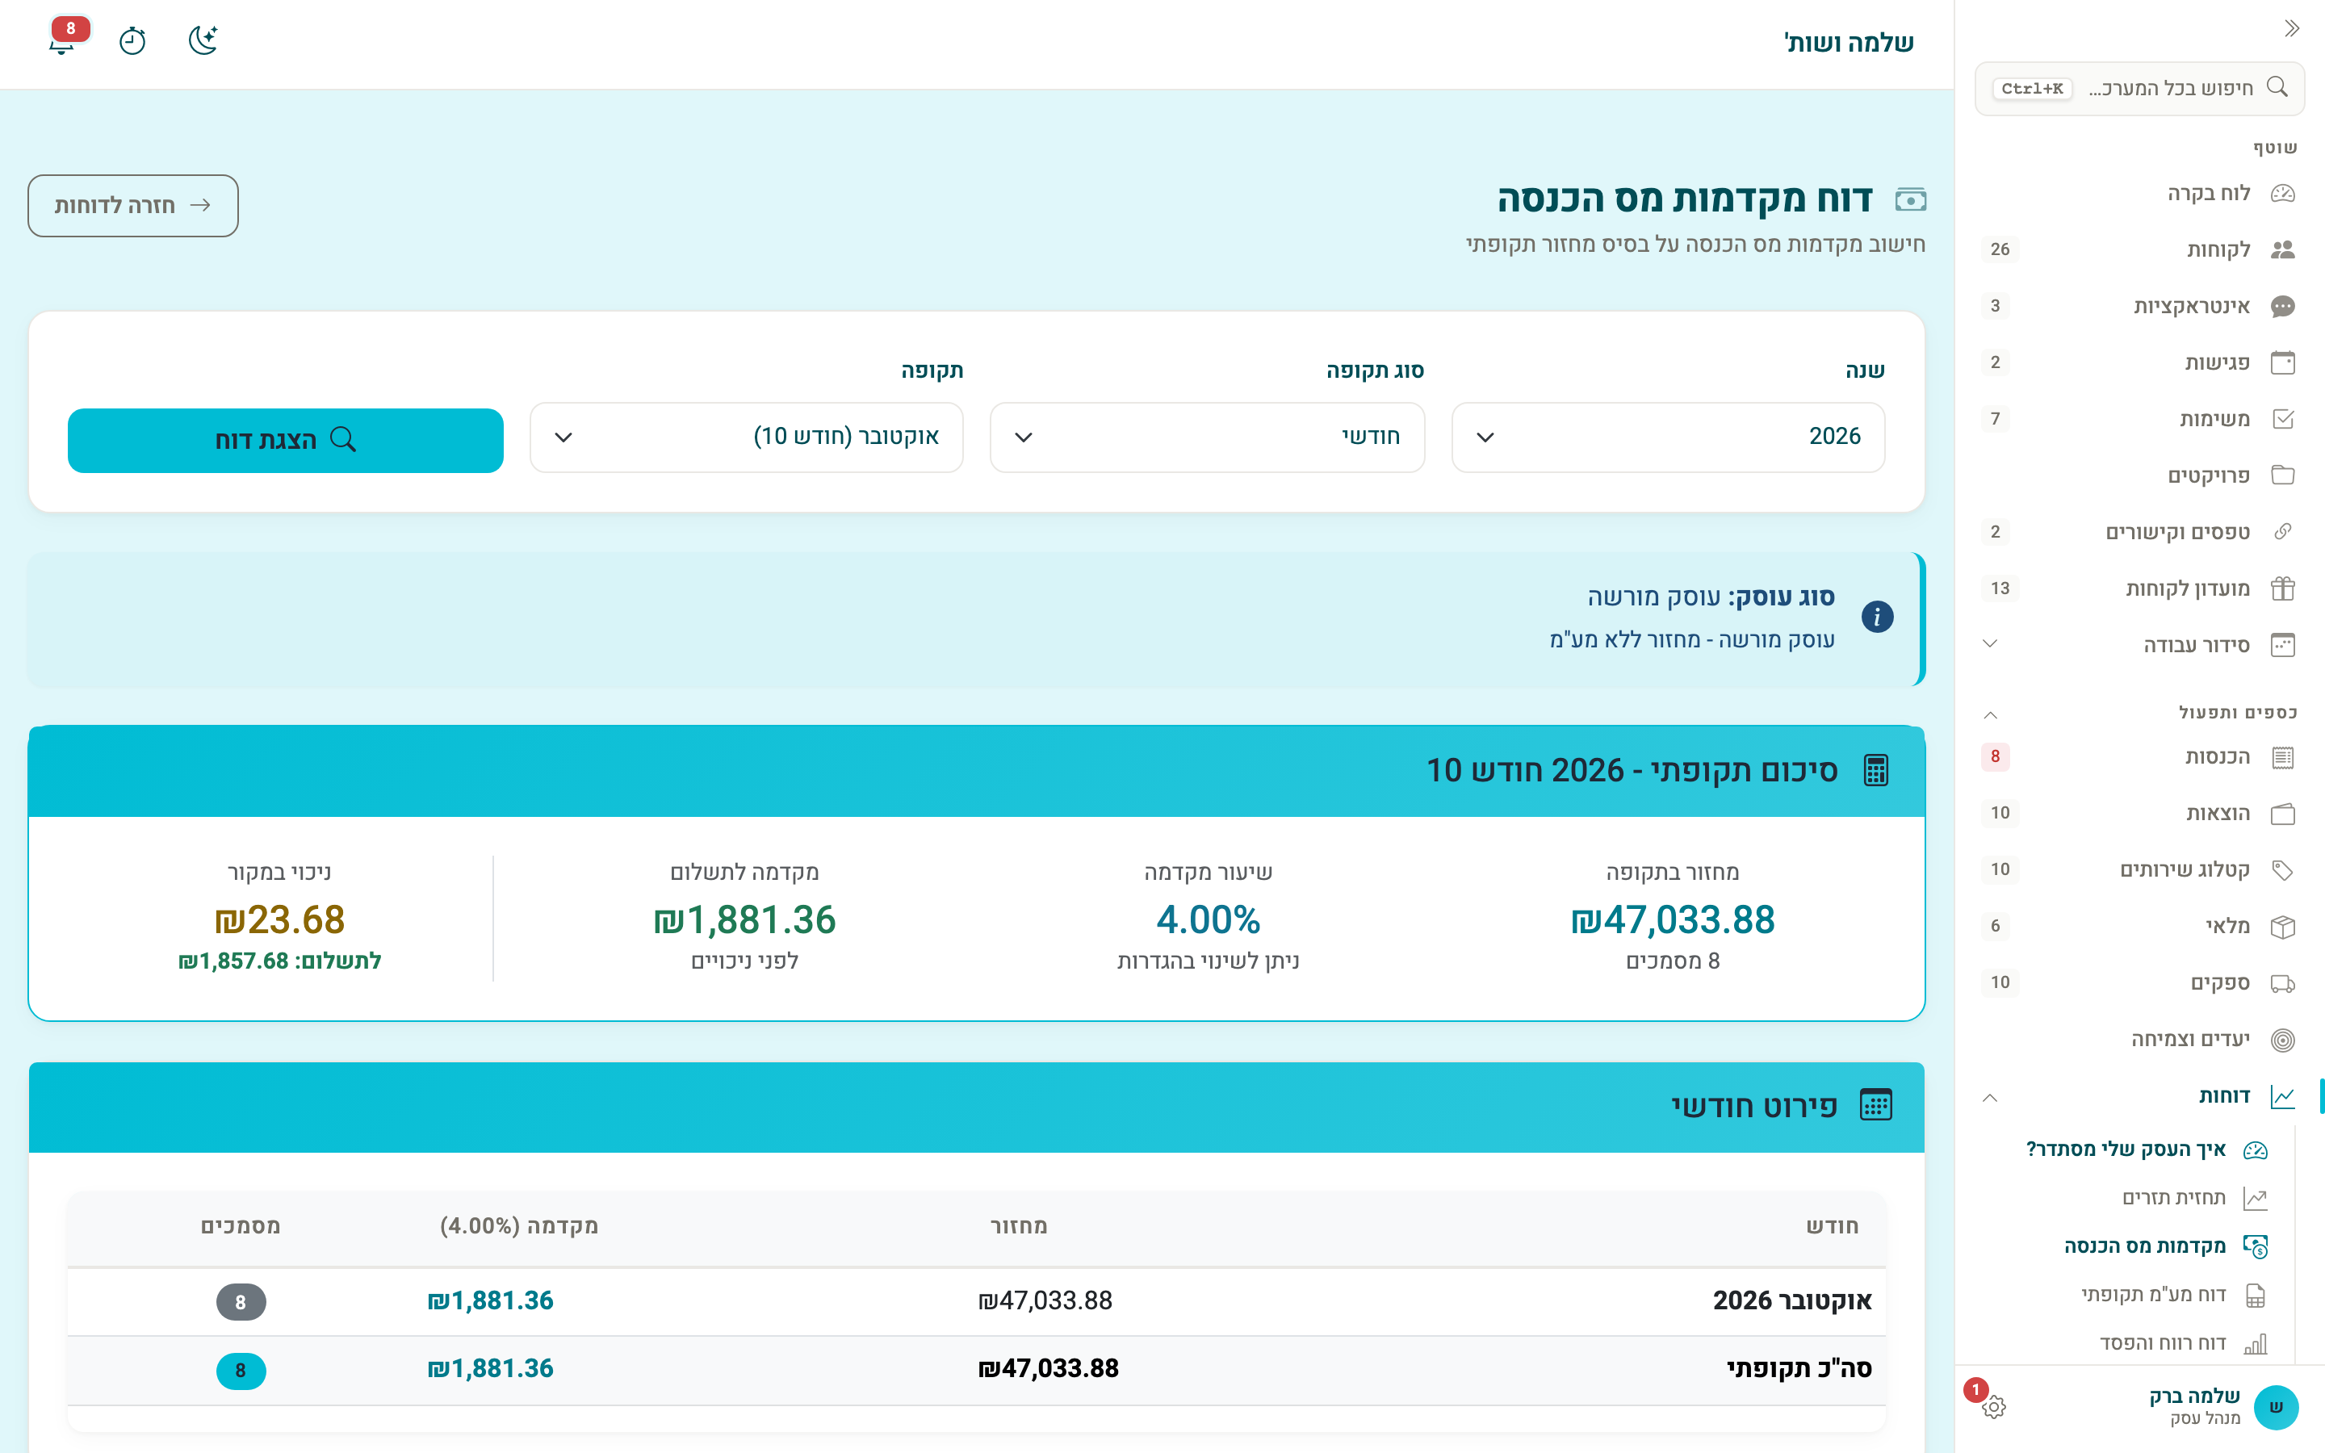Open משימות tasks in sidebar
The height and width of the screenshot is (1453, 2325).
[2139, 419]
